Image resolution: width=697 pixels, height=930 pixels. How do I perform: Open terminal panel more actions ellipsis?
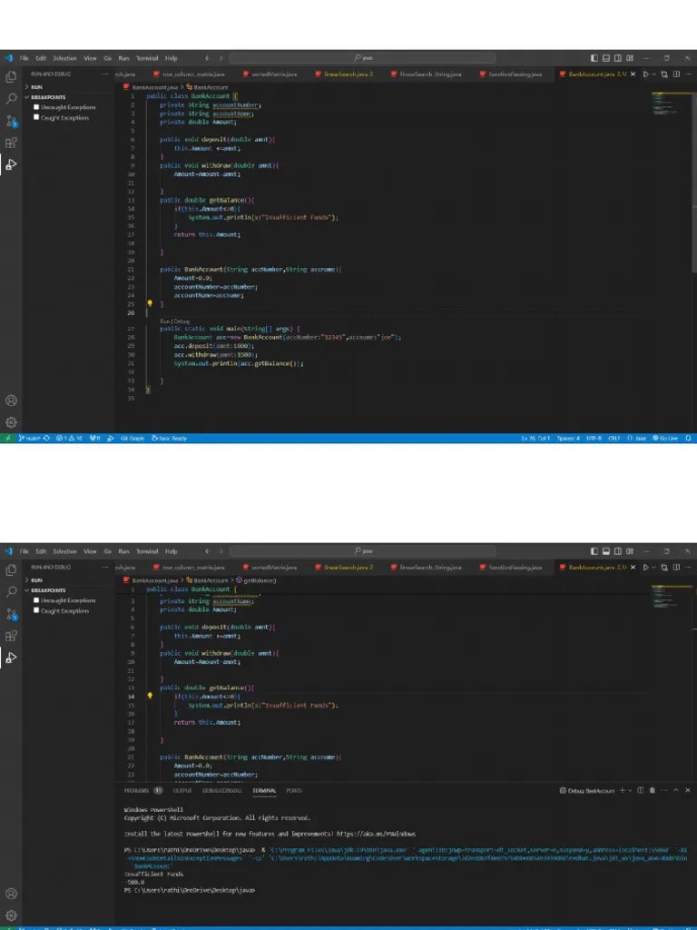coord(663,790)
